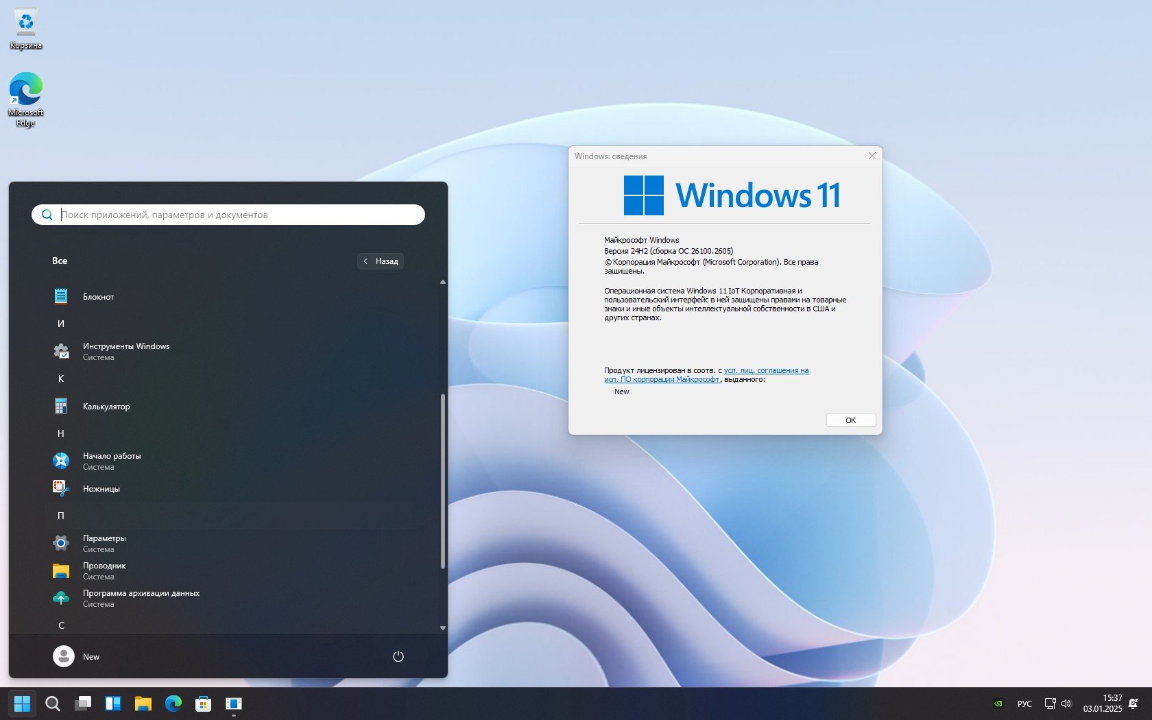Switch input language via РУС indicator

(1024, 704)
